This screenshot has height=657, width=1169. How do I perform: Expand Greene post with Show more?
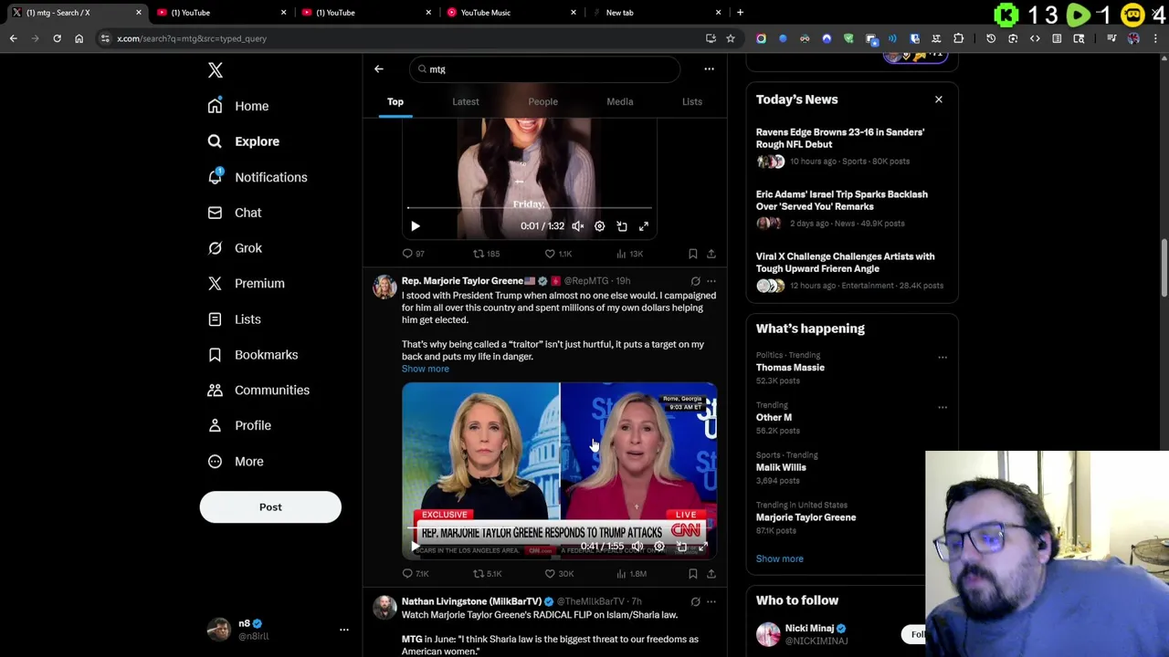[426, 369]
